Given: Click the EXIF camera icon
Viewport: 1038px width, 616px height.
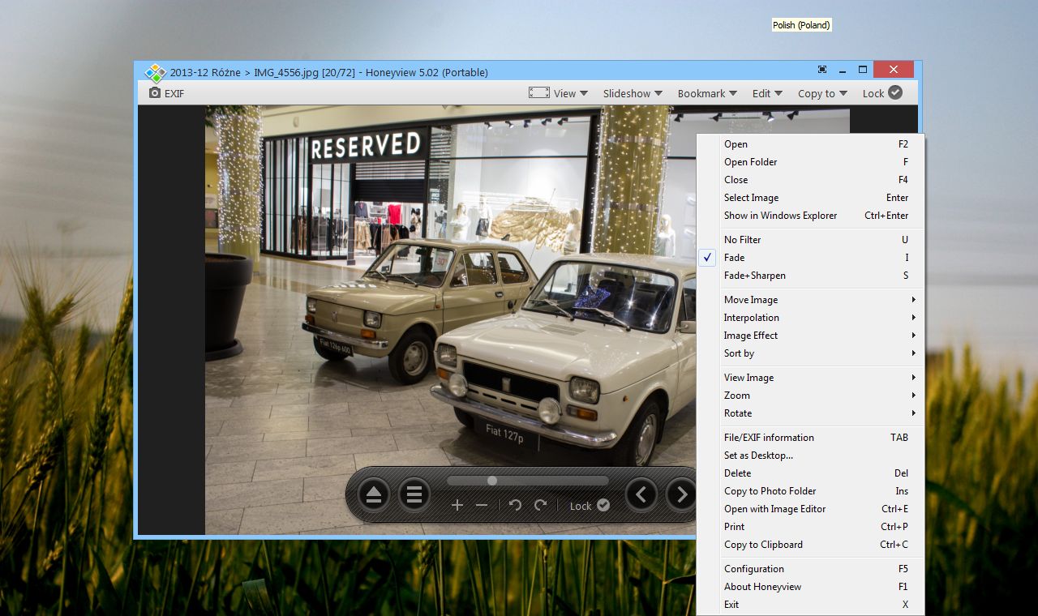Looking at the screenshot, I should tap(155, 93).
